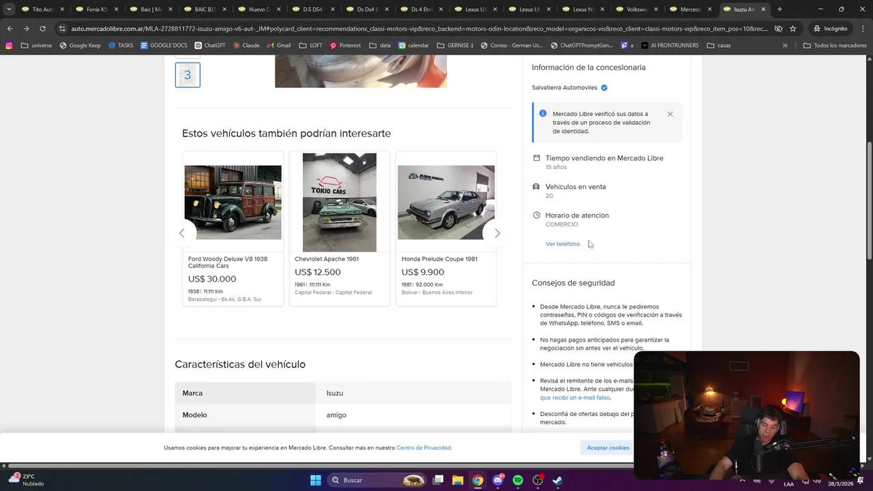The height and width of the screenshot is (491, 873).
Task: Open the AI FRONTRUNNERS bookmark
Action: coord(670,46)
